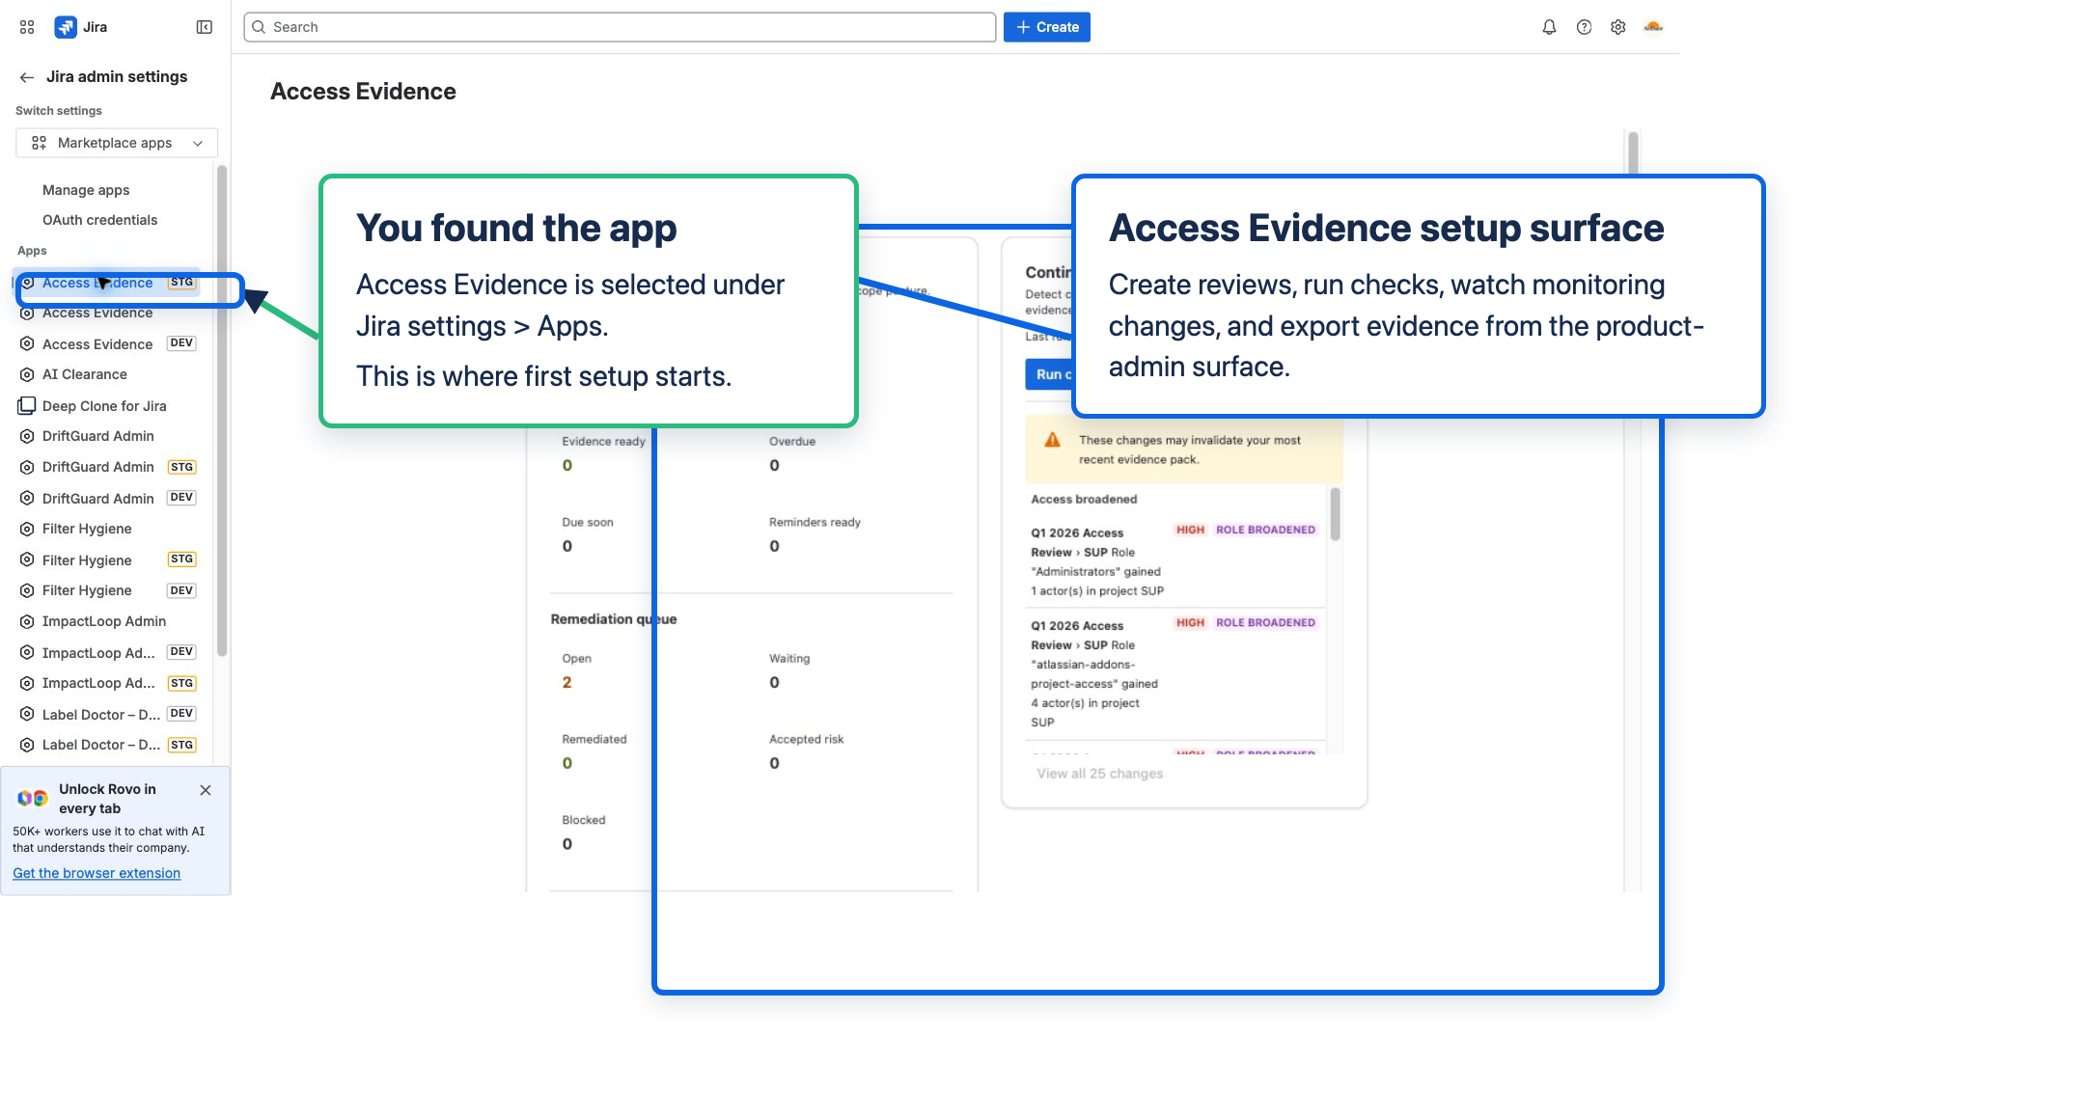Click the Access broadened list scrollbar

click(x=1335, y=513)
